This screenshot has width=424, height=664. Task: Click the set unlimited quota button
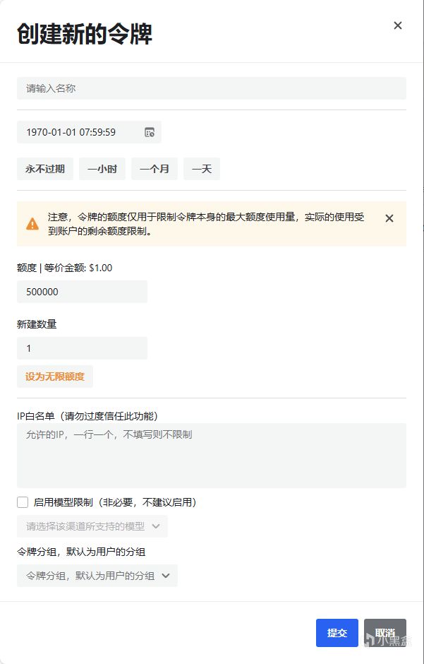pos(55,377)
